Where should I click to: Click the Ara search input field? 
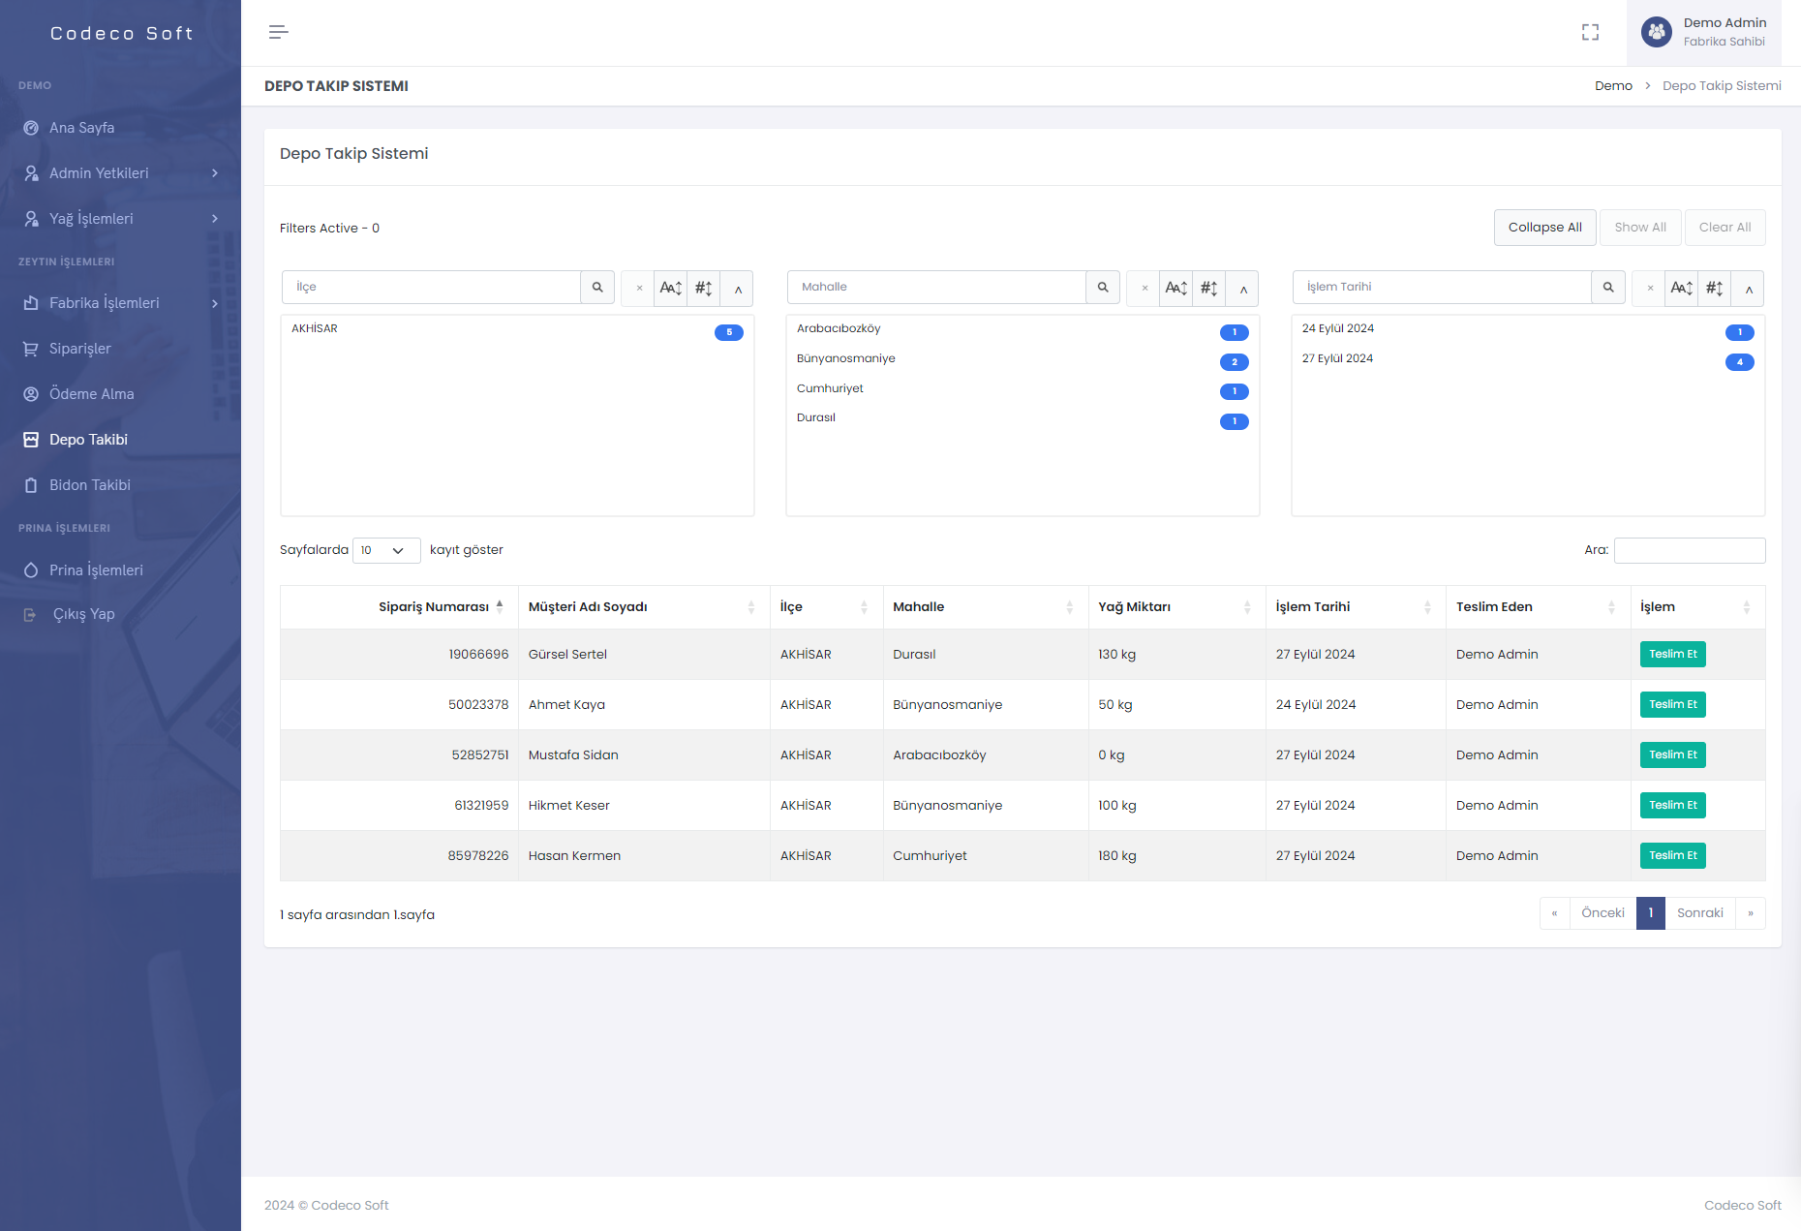click(1689, 550)
